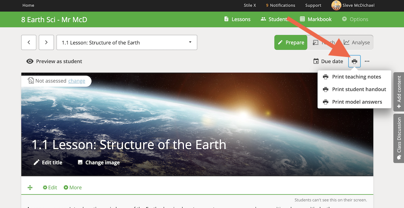The image size is (404, 208).
Task: Click the Not assessed badge icon
Action: click(x=31, y=81)
